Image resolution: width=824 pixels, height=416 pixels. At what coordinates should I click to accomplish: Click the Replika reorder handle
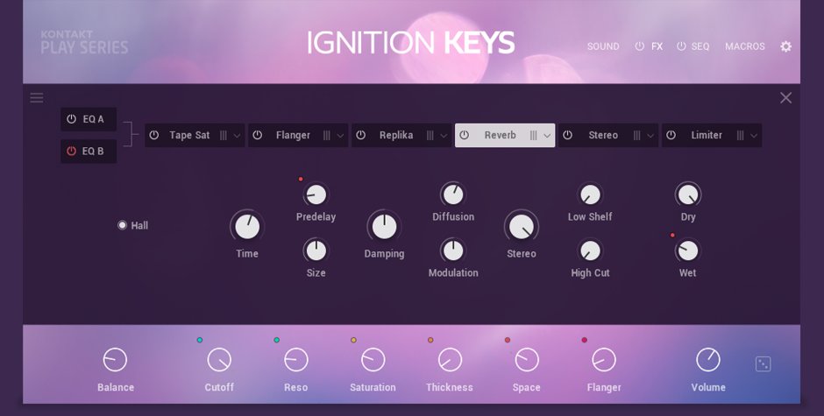430,136
